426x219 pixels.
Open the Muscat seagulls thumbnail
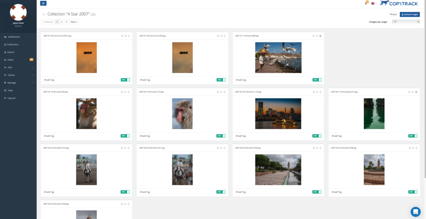tap(278, 57)
